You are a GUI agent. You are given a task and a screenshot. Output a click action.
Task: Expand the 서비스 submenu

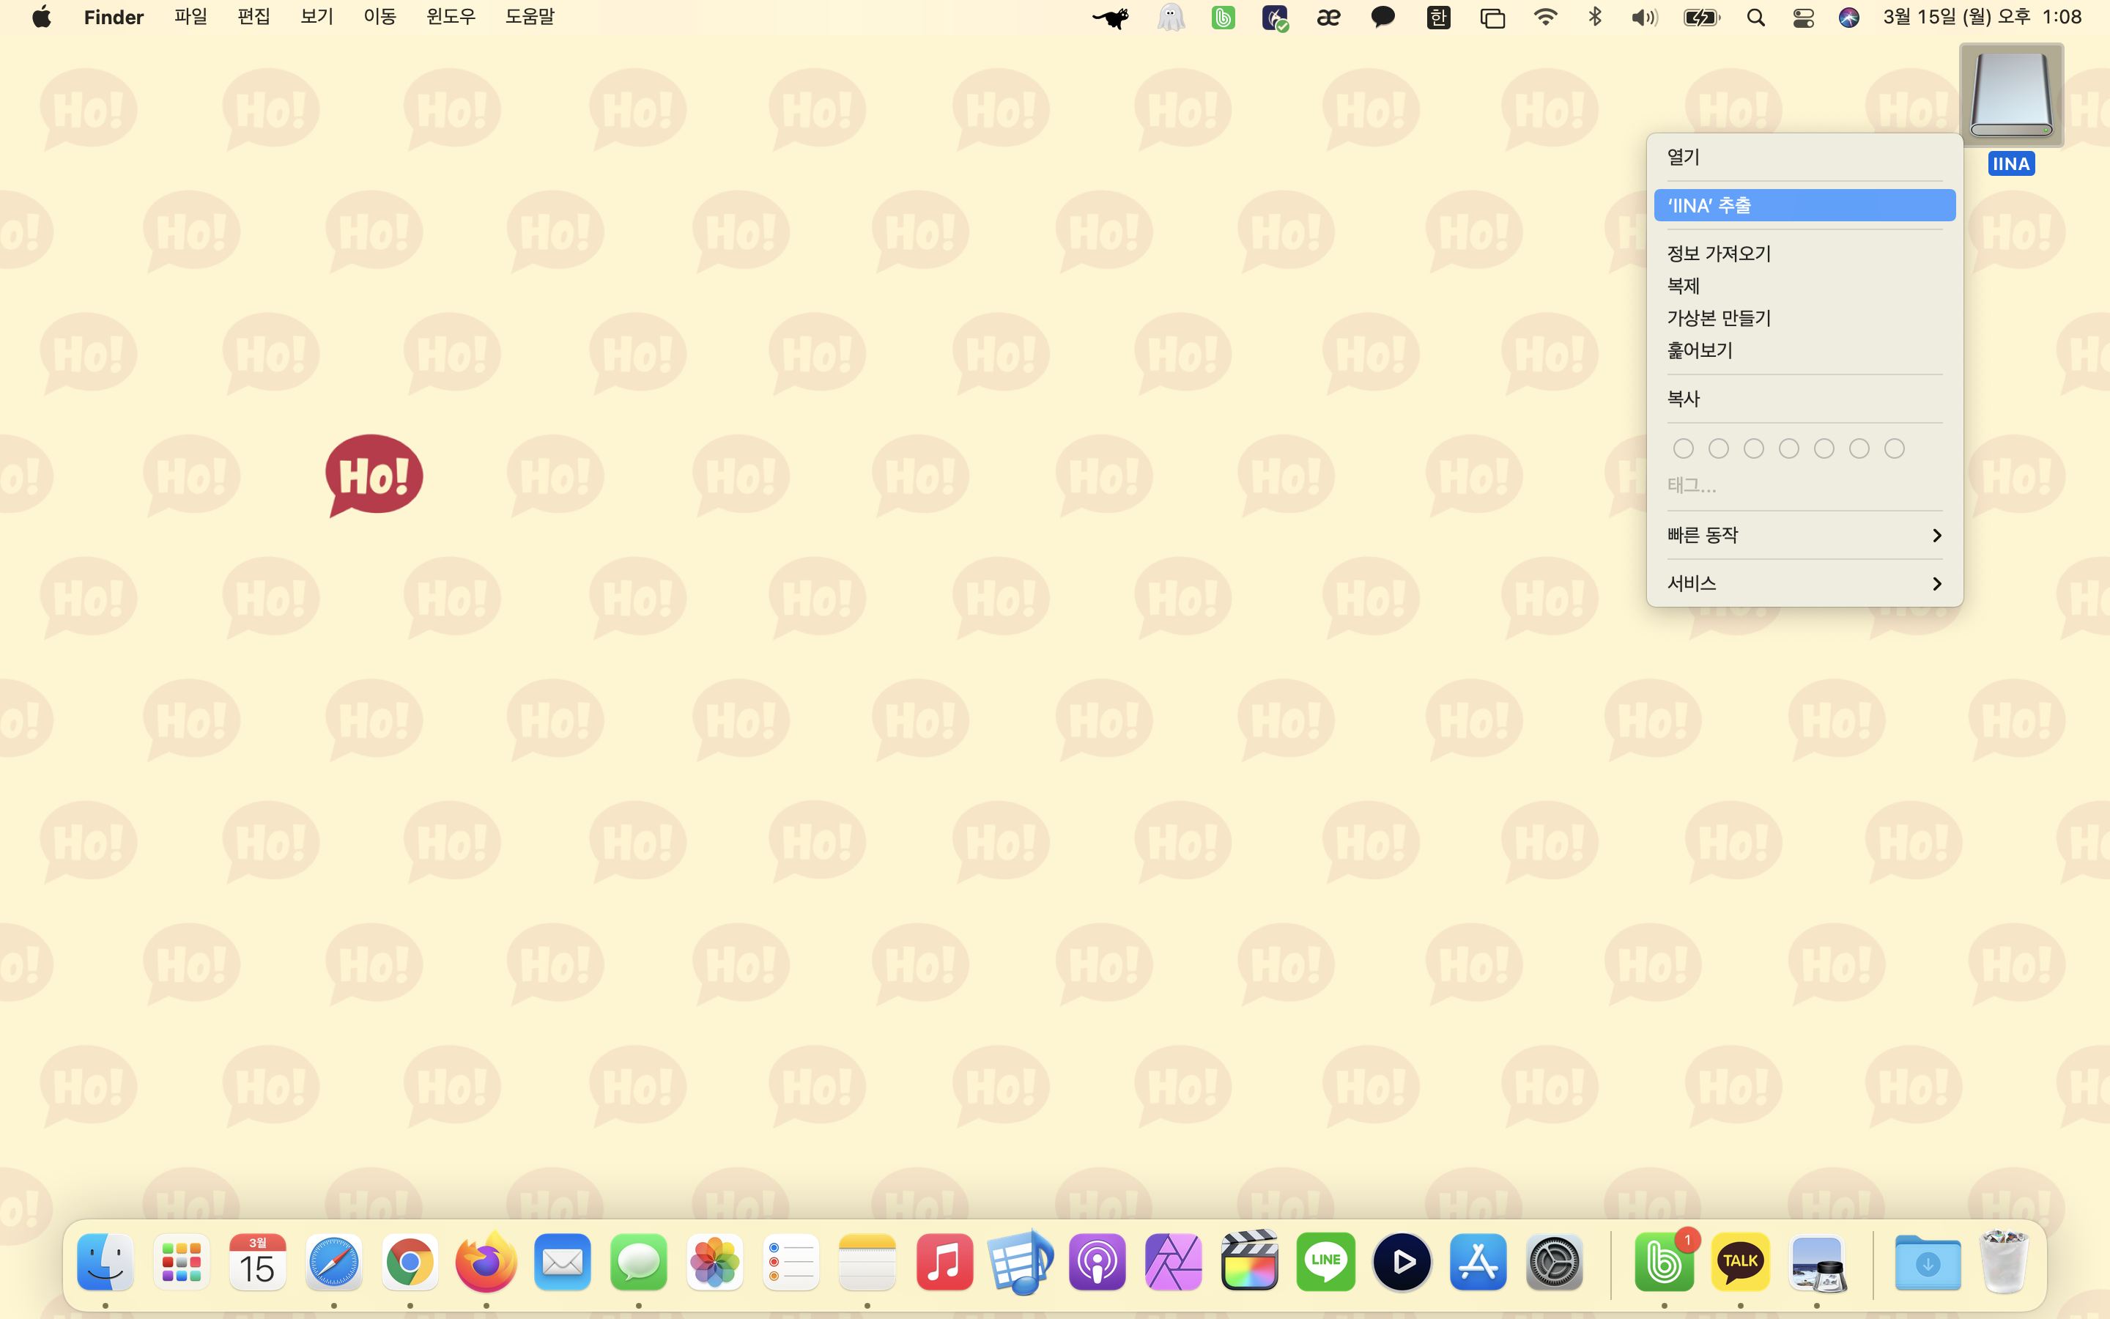tap(1803, 583)
